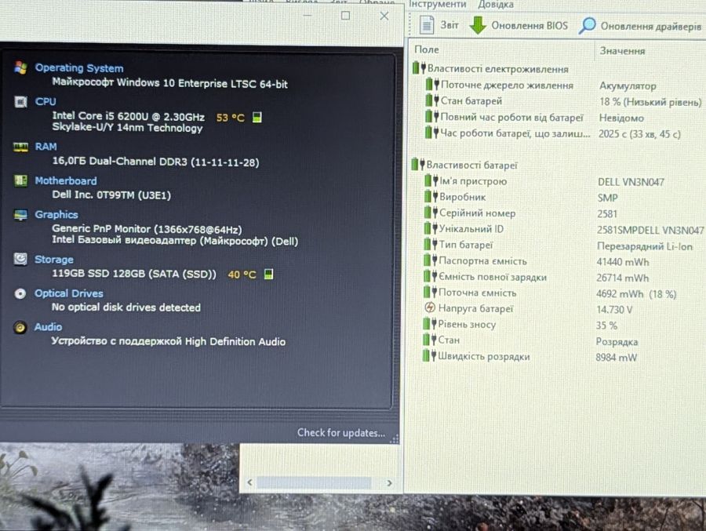Open the CPU section heading
Viewport: 706px width, 531px height.
tap(45, 101)
